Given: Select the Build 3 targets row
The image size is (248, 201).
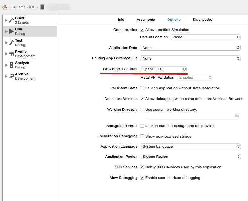Looking at the screenshot, I should pos(29,20).
